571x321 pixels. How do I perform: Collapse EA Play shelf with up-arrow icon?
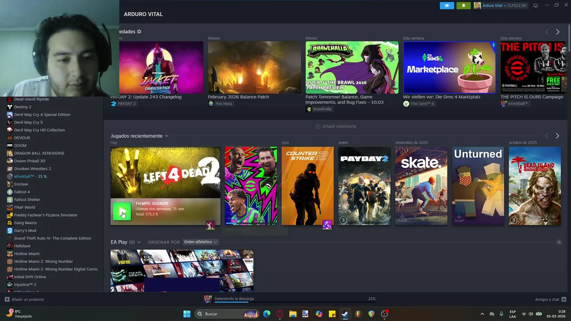pos(559,243)
